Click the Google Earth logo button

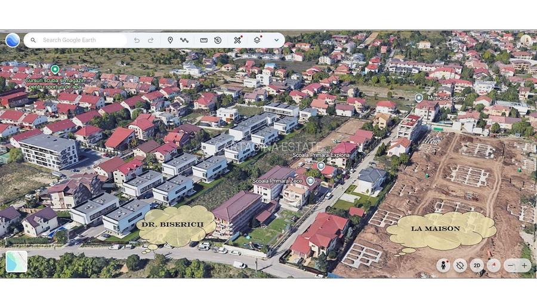[13, 40]
